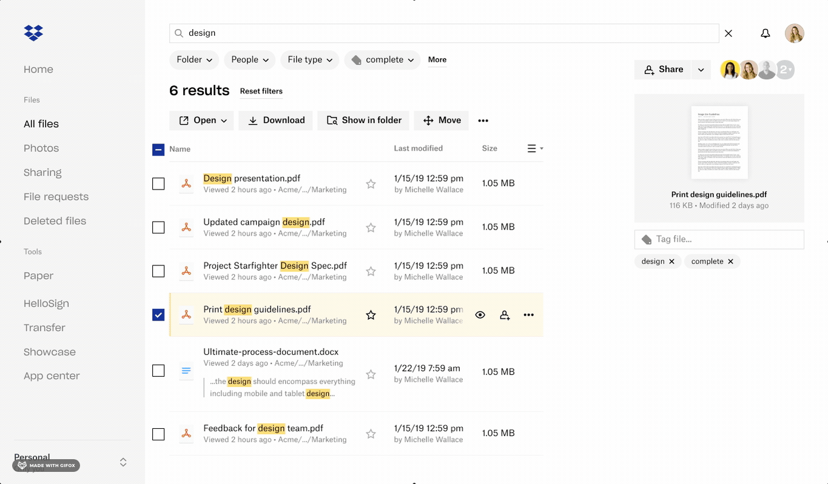
Task: Click the Dropbox logo icon
Action: [x=33, y=33]
